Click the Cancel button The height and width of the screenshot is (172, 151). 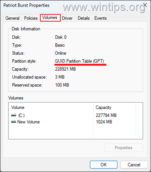134,164
